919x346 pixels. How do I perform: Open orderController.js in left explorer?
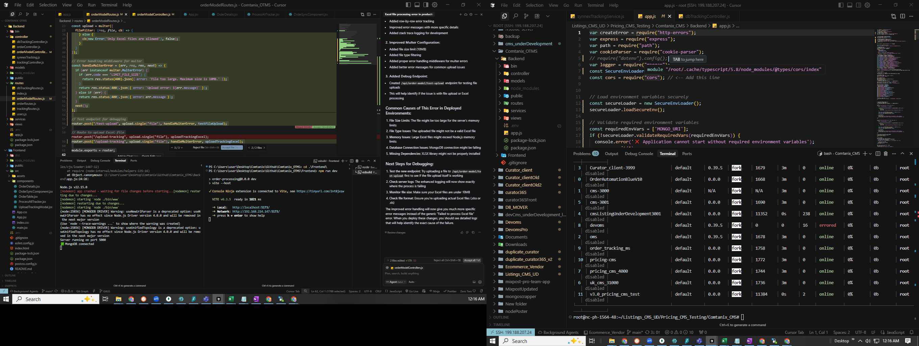[x=28, y=47]
